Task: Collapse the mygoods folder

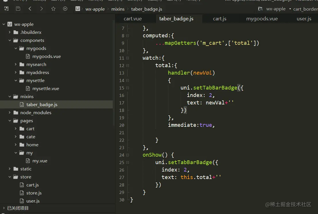Action: (x=15, y=48)
